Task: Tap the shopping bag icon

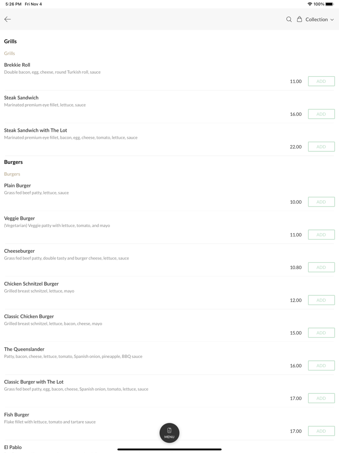Action: click(299, 19)
